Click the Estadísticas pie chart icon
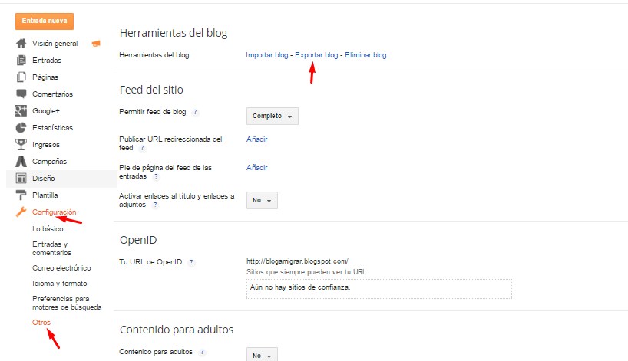This screenshot has height=361, width=628. pos(21,127)
